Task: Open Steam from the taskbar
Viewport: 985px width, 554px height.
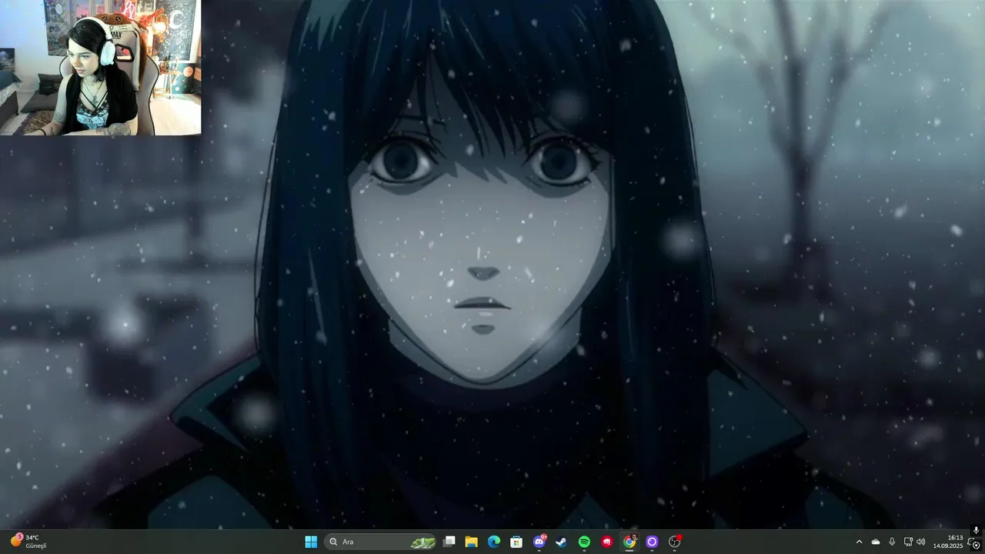Action: [x=562, y=542]
